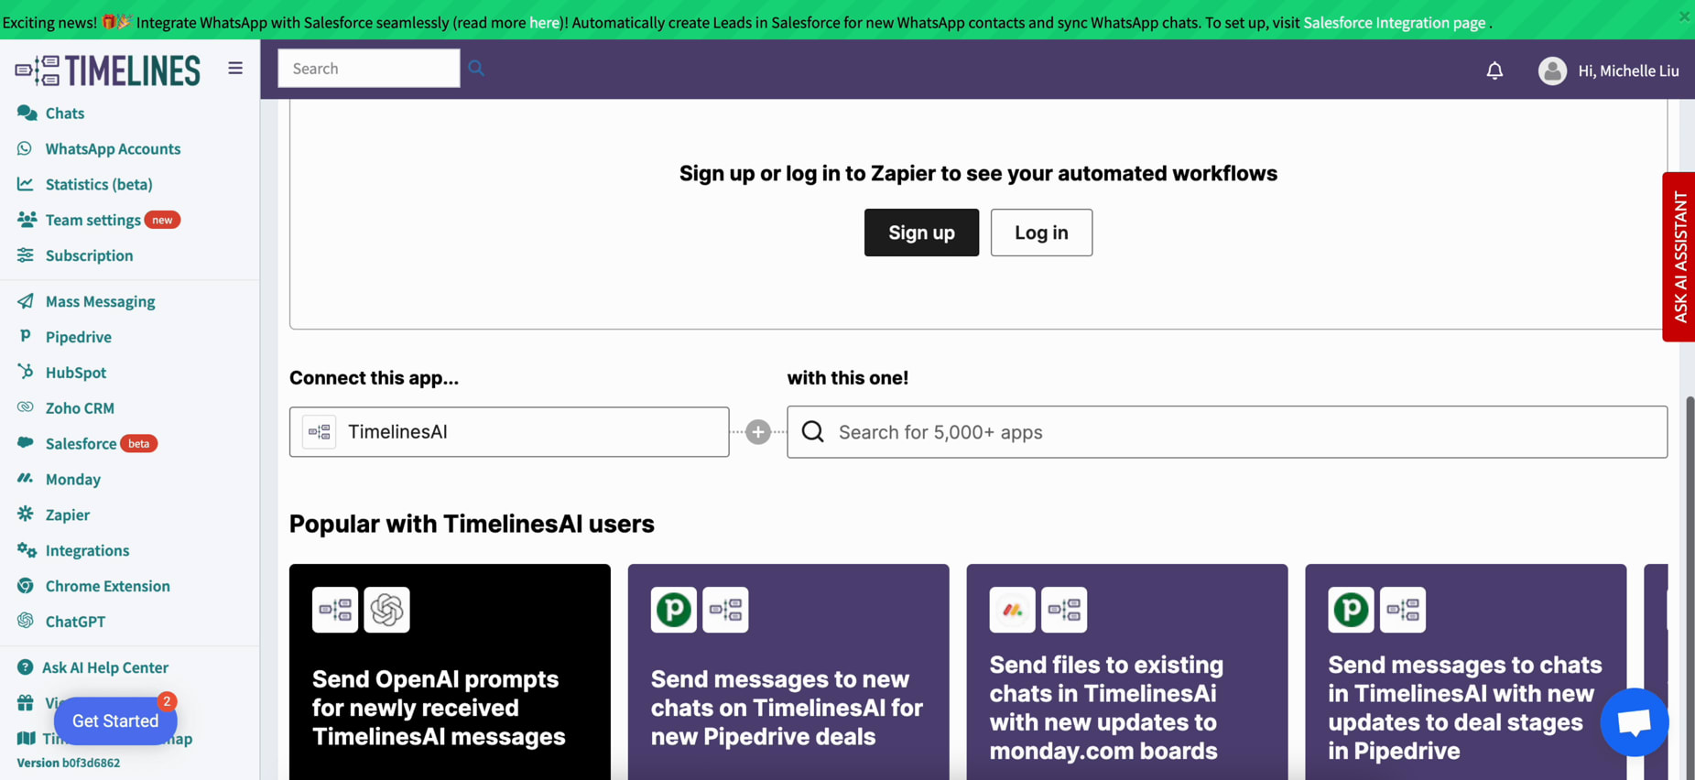This screenshot has width=1695, height=780.
Task: Click the Zapier asterisk icon
Action: coord(26,514)
